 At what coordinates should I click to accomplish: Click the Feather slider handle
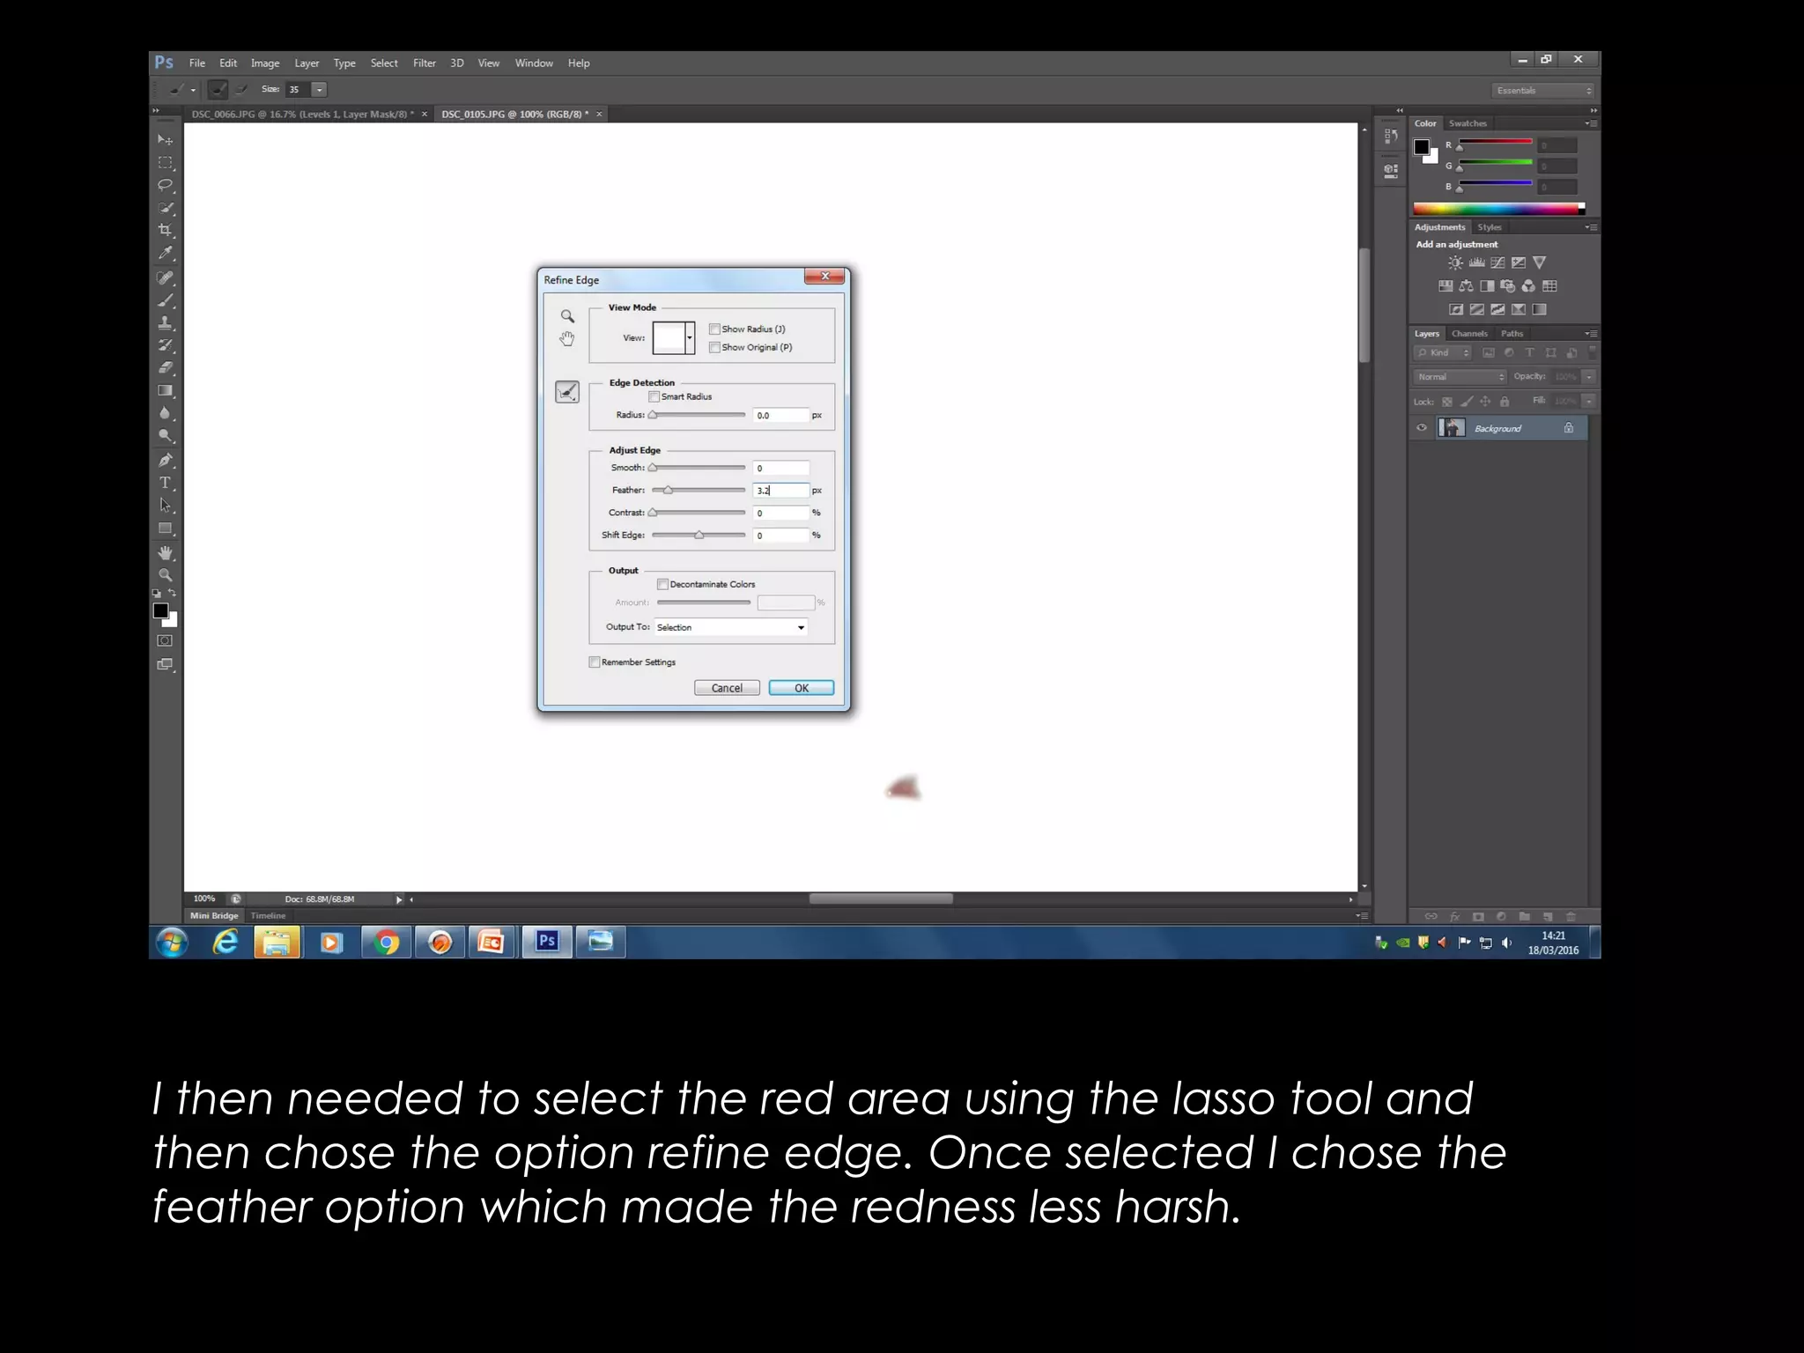[x=668, y=490]
